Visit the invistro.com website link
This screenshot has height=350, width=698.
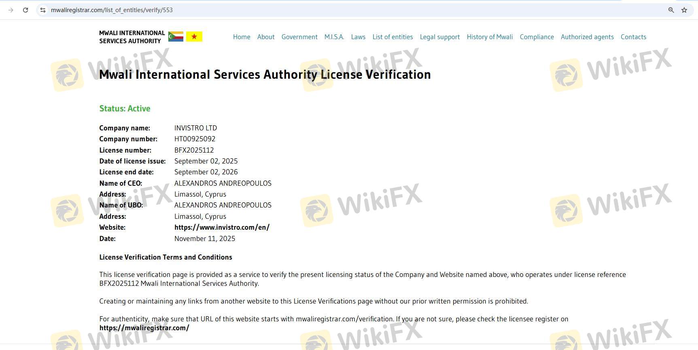[222, 227]
